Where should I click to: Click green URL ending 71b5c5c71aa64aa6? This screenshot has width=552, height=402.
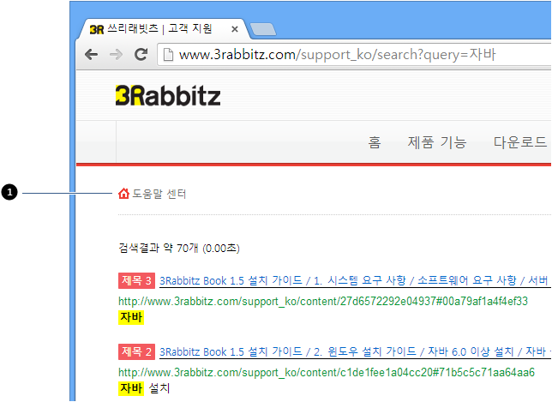click(x=327, y=373)
